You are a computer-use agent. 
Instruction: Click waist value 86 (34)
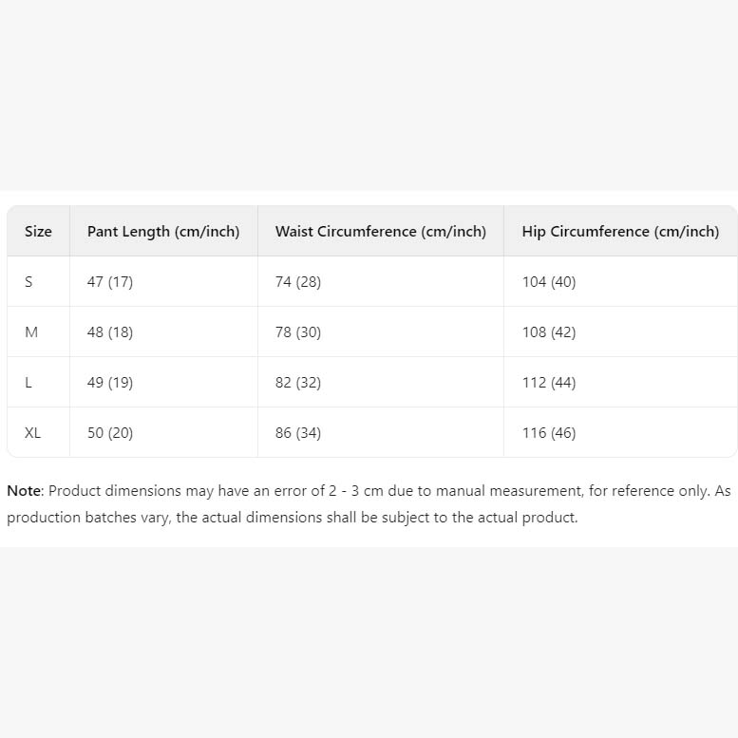pyautogui.click(x=298, y=433)
